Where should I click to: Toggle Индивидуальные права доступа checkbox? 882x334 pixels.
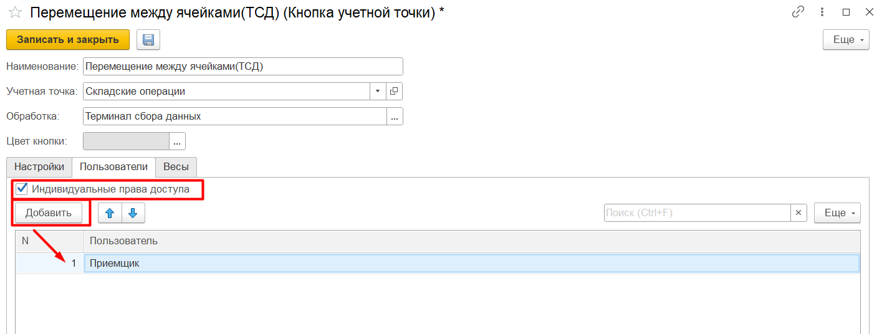coord(22,188)
